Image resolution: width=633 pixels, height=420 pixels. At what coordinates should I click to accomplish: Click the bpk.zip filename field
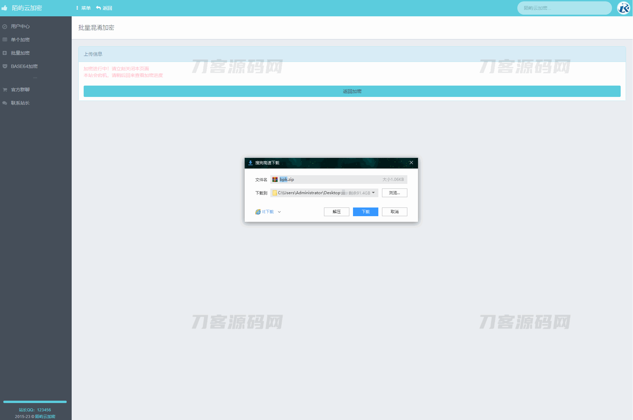(333, 180)
